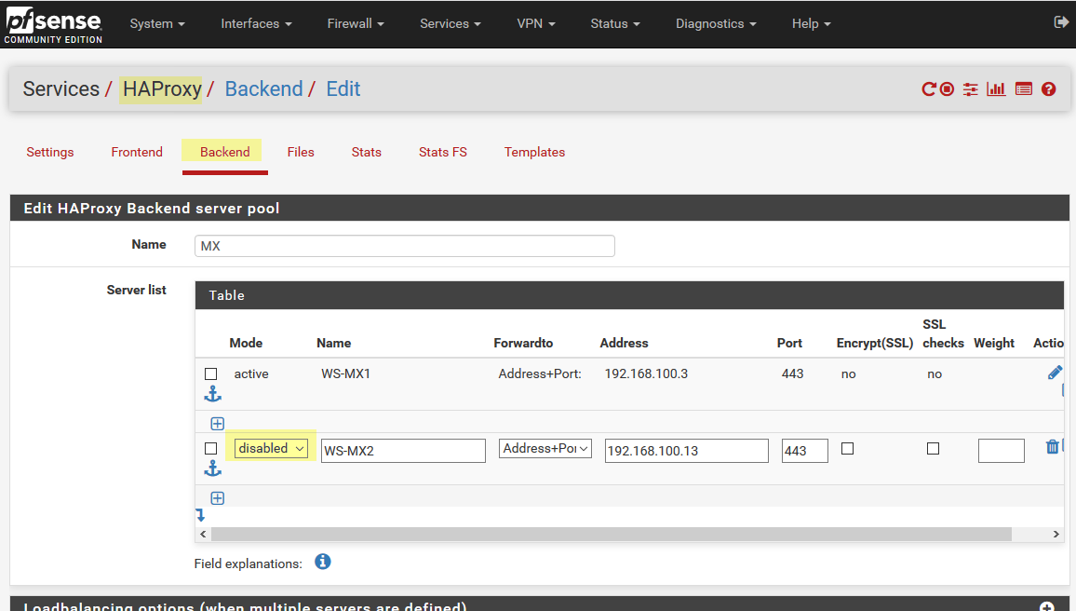Click the anchor icon of the WS-MX1 row

coord(213,394)
